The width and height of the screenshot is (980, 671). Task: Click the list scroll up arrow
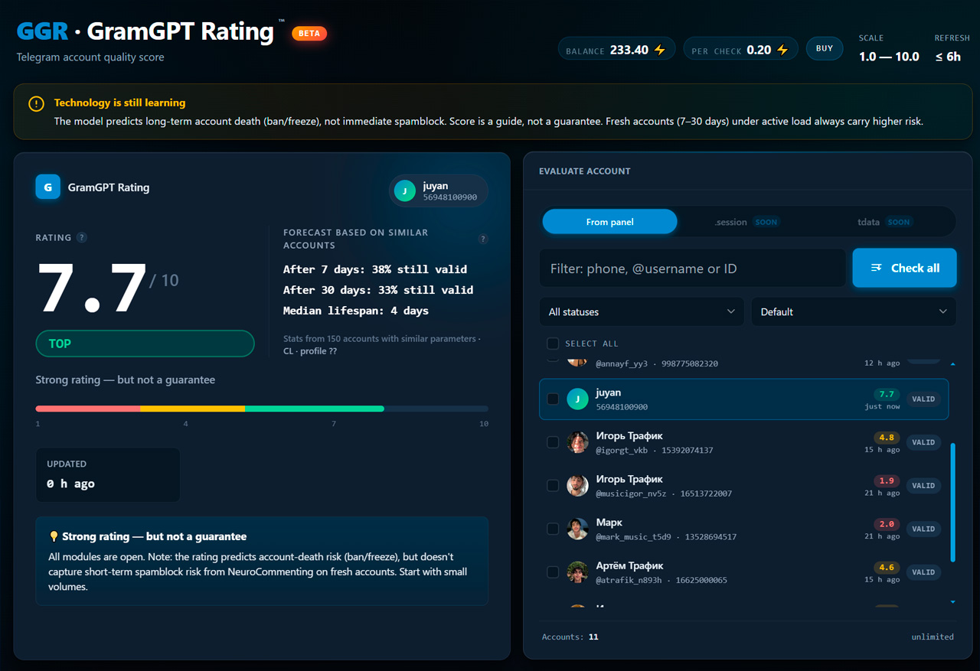pos(952,364)
